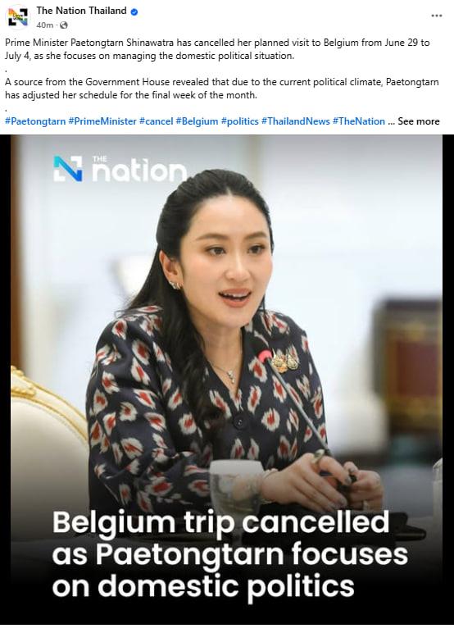This screenshot has height=633, width=454.
Task: Click the 40m post timestamp
Action: click(45, 25)
